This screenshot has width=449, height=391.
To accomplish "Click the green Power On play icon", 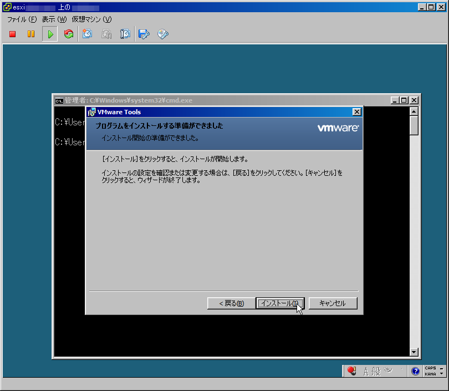I will coord(50,34).
